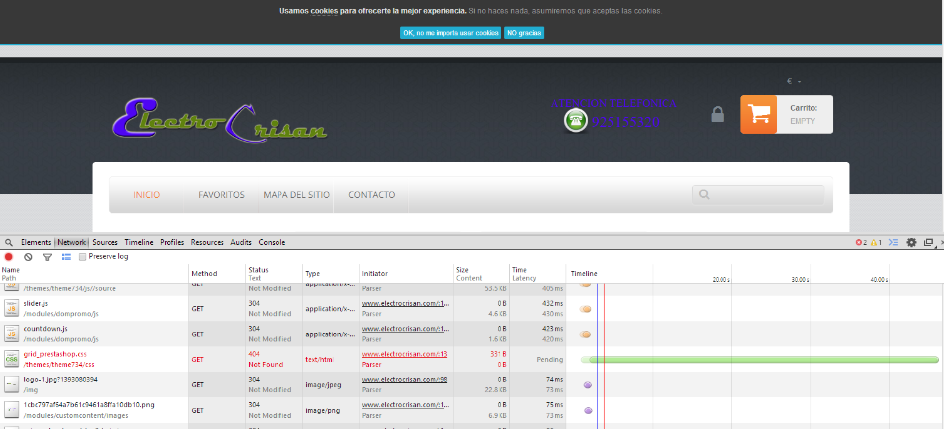Enable the Preserve log checkbox
Image resolution: width=944 pixels, height=429 pixels.
83,256
